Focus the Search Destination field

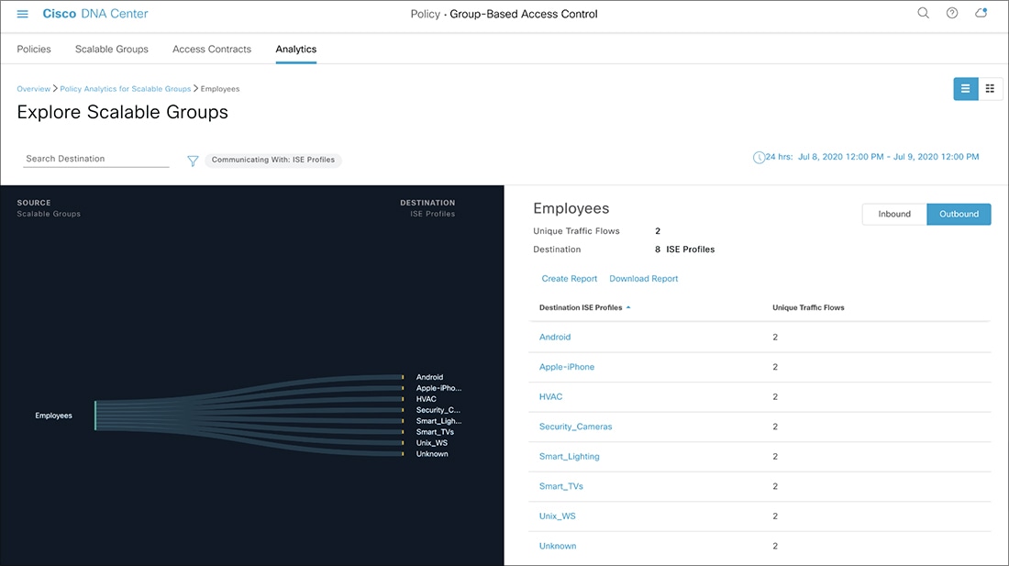click(96, 159)
